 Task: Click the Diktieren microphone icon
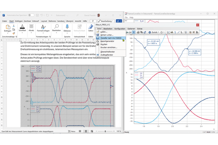pyautogui.click(x=67, y=27)
